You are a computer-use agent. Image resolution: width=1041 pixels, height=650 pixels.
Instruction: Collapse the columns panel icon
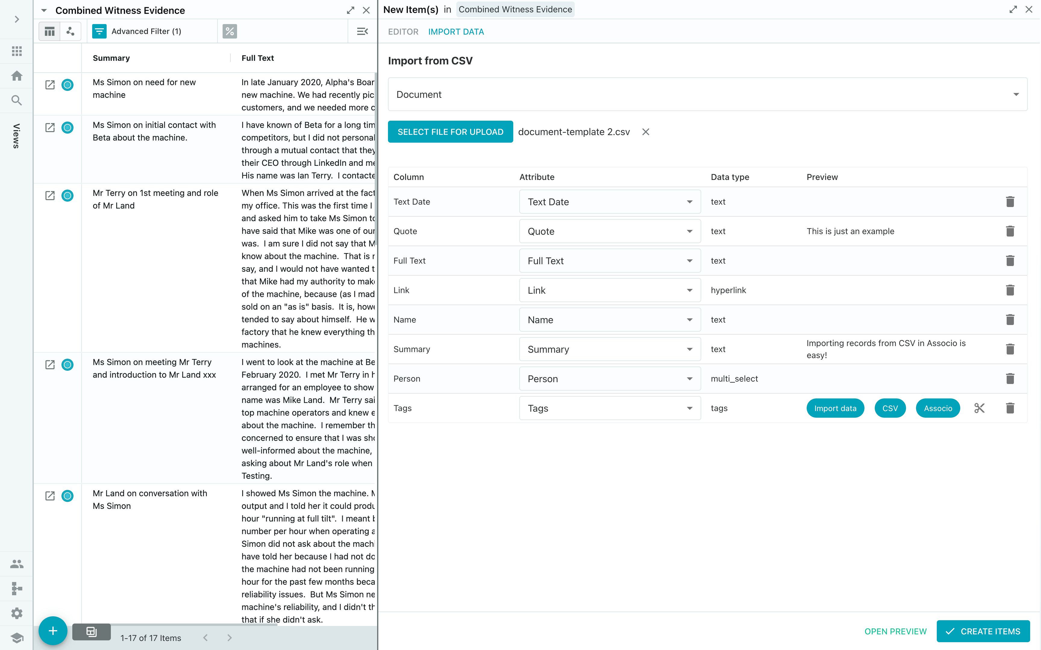pos(362,31)
